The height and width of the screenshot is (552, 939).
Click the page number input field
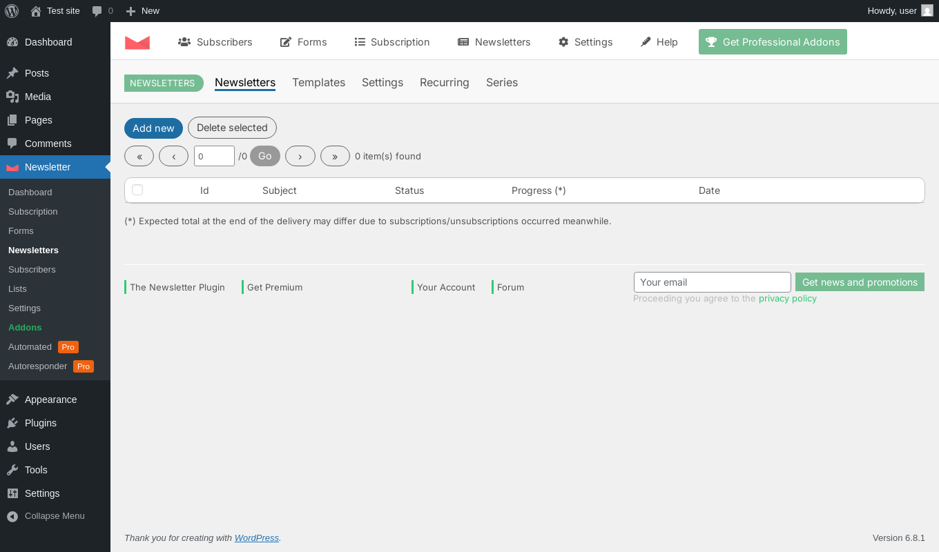point(215,156)
